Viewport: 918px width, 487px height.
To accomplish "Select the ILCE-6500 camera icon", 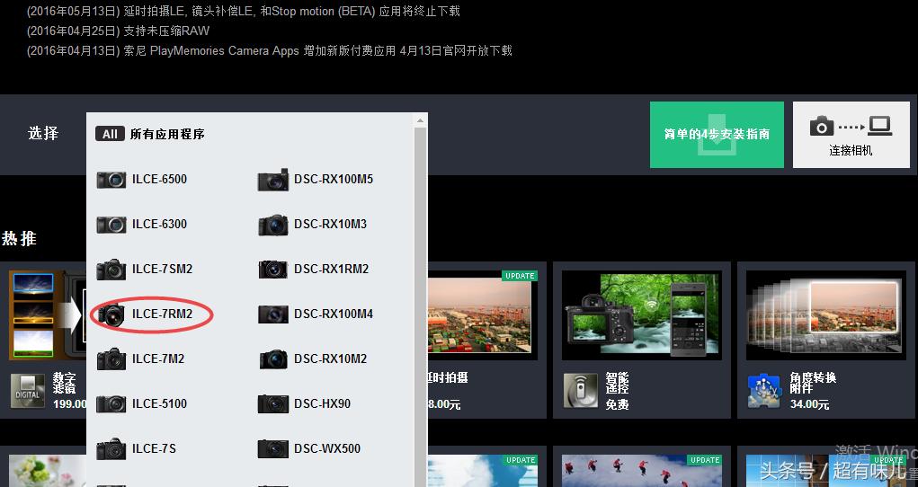I will click(x=111, y=179).
